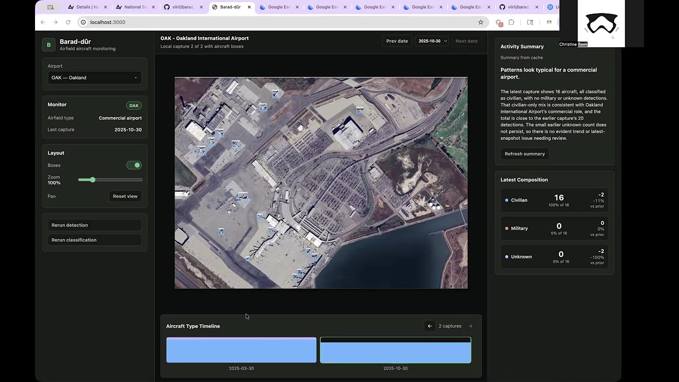Click the Military composition row

pos(554,228)
